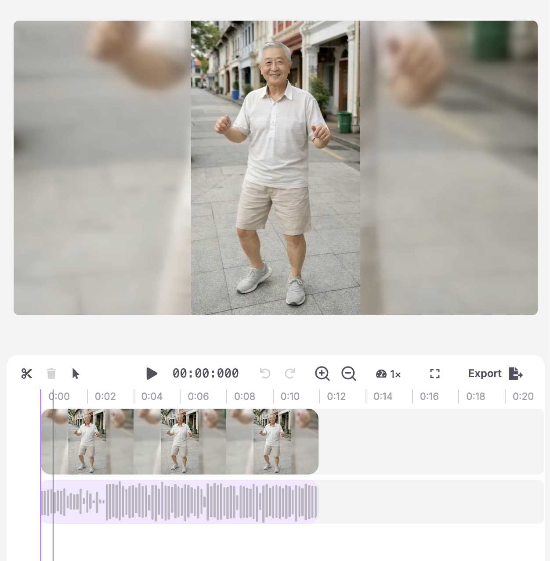Enter fullscreen preview mode
The height and width of the screenshot is (561, 550).
(x=435, y=374)
